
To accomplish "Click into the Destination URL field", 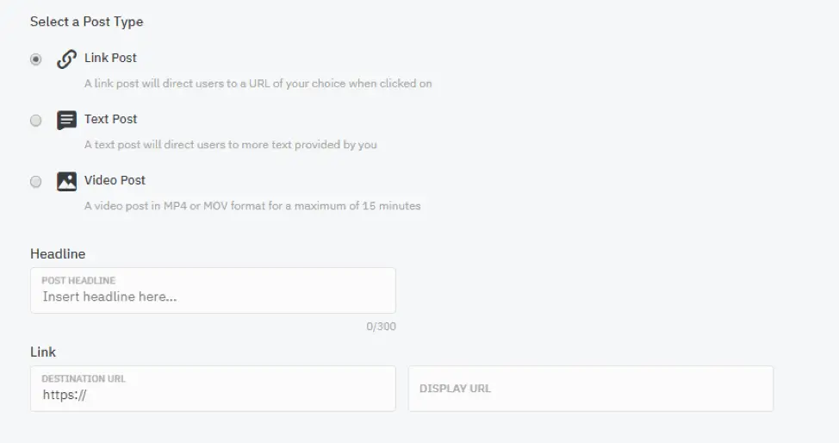I will pos(213,389).
